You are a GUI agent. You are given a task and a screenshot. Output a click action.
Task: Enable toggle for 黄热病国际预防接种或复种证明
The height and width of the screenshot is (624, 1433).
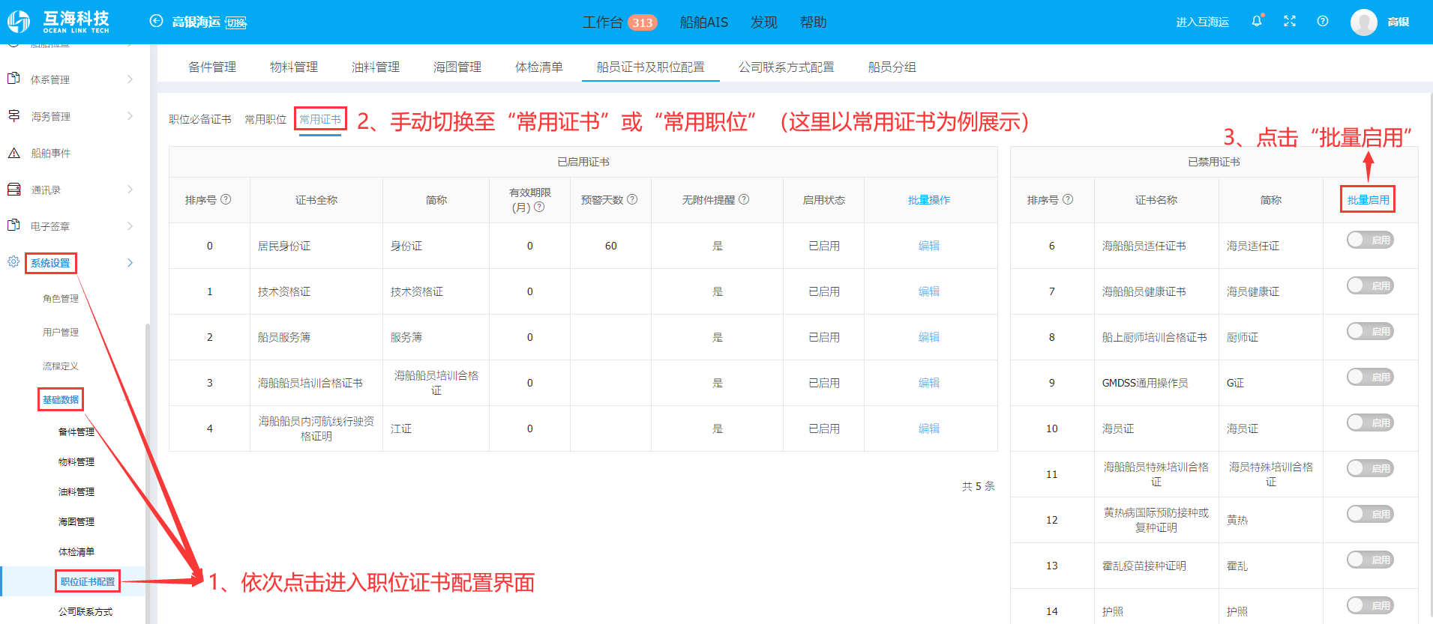click(1370, 514)
